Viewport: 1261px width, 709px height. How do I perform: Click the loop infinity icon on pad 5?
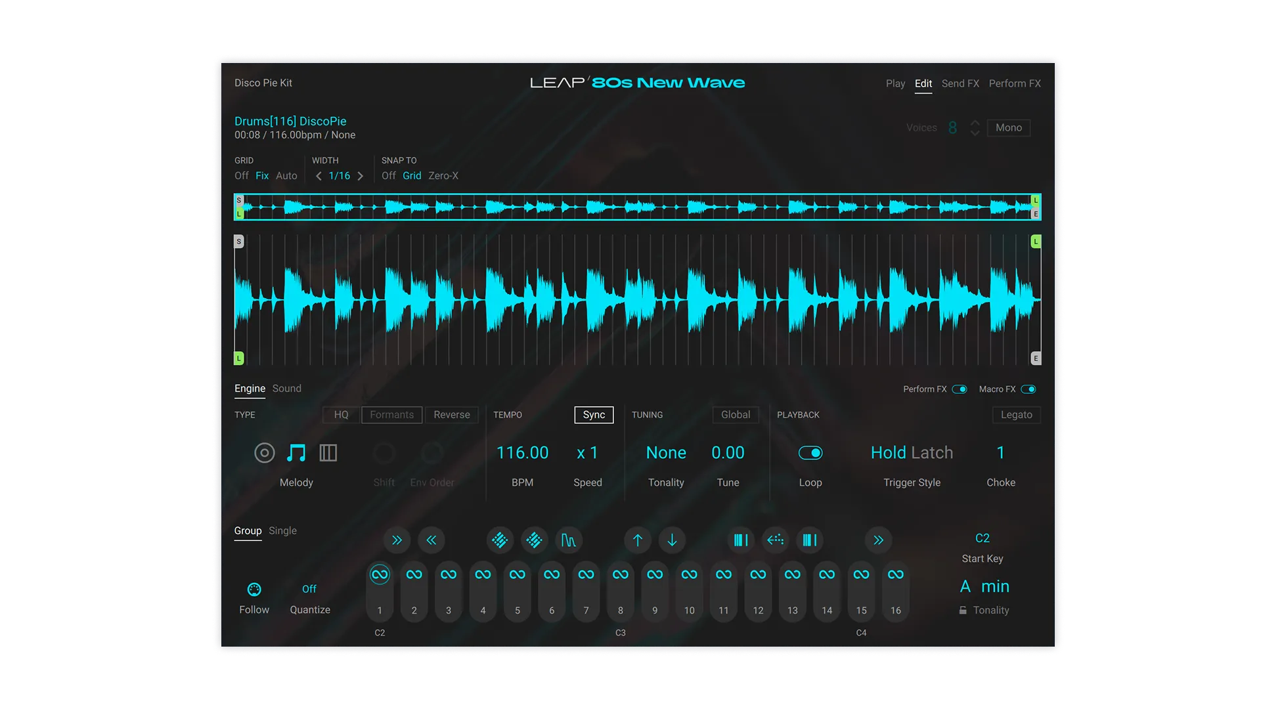[518, 574]
